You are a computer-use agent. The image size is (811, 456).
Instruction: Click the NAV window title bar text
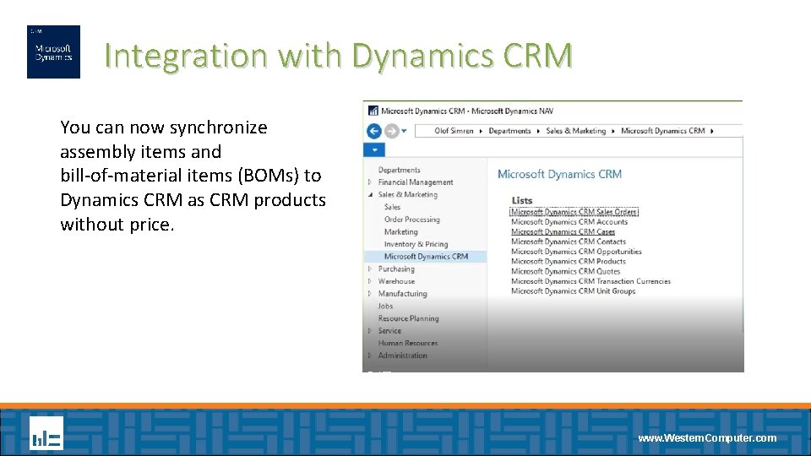tap(467, 111)
